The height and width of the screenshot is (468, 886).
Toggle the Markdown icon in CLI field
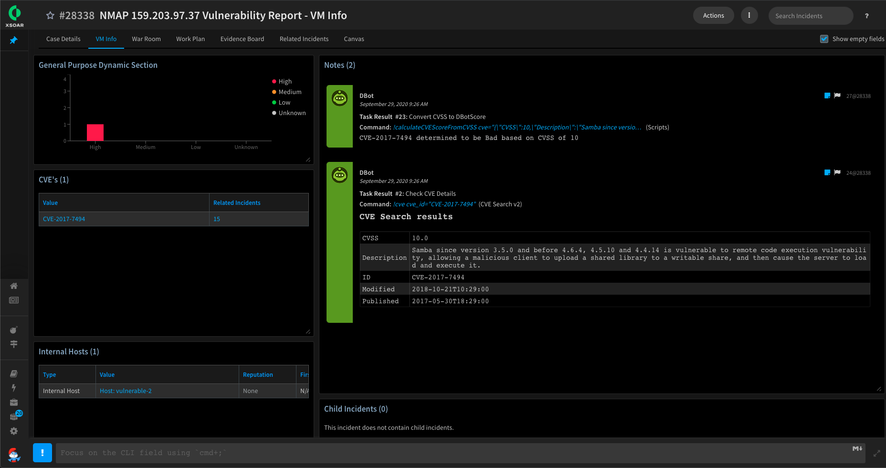tap(857, 448)
